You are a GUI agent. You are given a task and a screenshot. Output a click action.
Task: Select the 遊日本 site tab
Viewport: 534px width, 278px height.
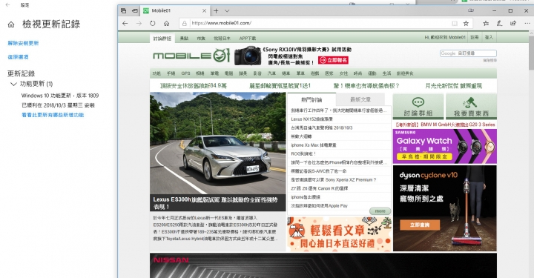tap(222, 38)
